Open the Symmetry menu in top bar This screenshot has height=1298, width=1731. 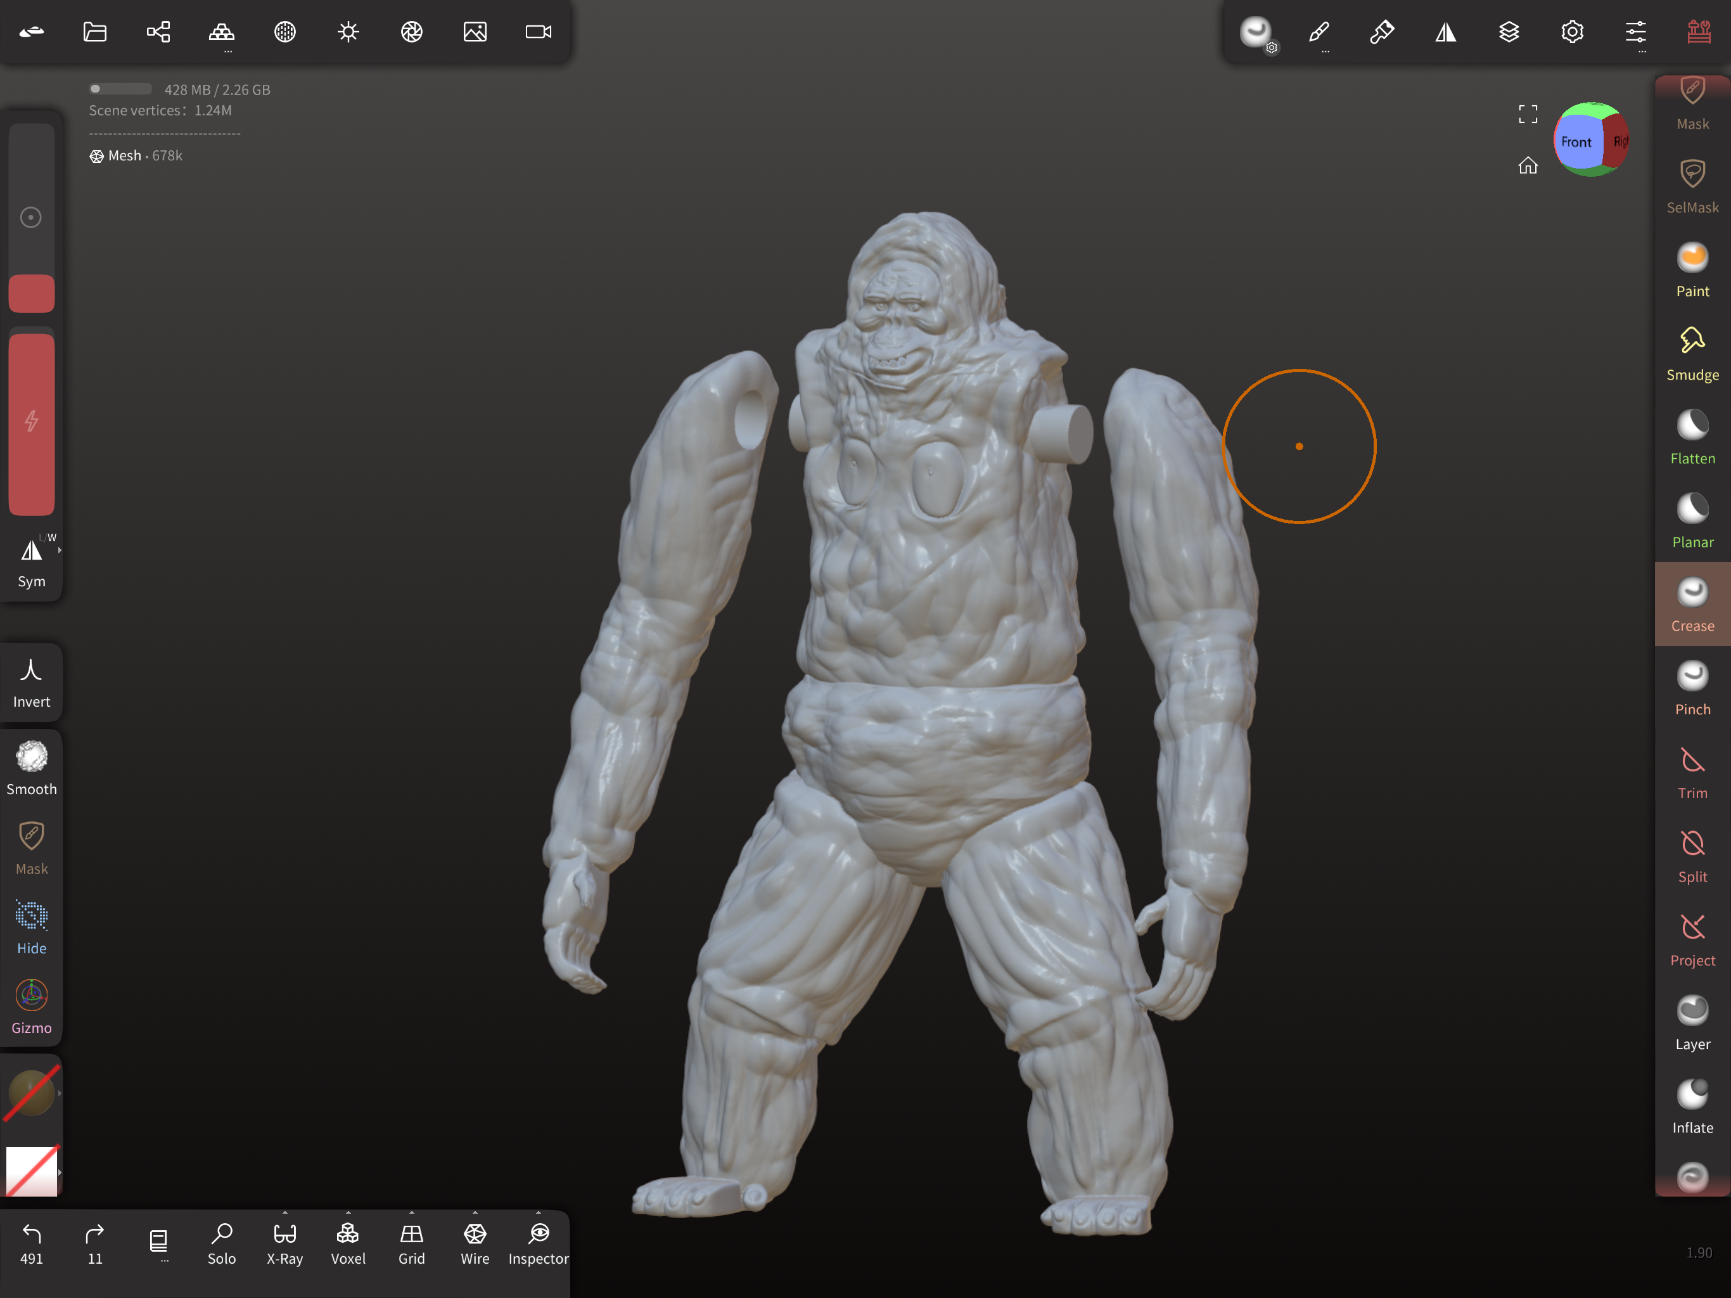(x=1445, y=32)
